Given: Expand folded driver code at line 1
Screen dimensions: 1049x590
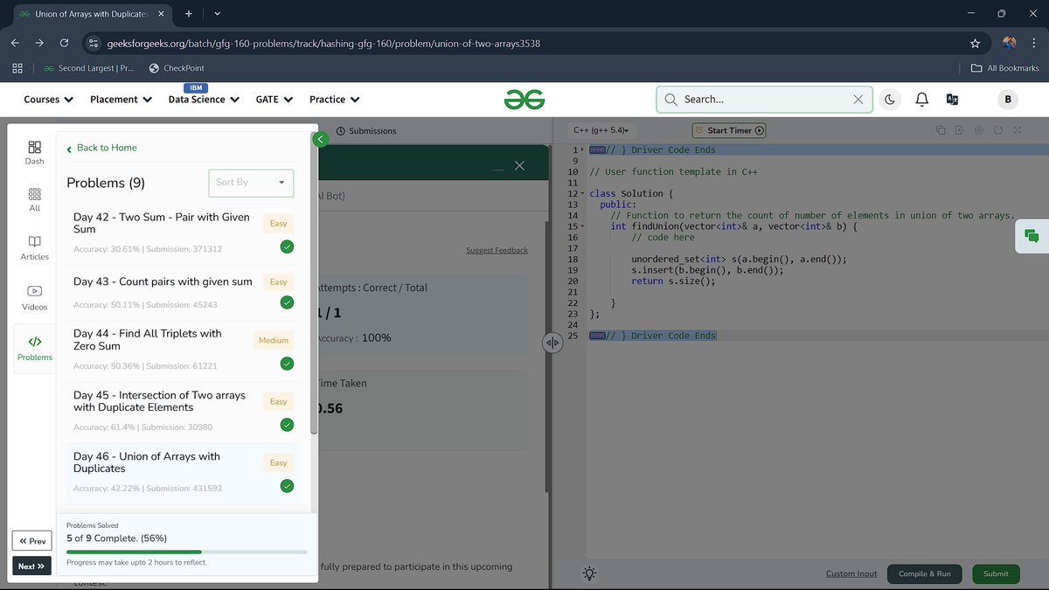Looking at the screenshot, I should pyautogui.click(x=582, y=149).
